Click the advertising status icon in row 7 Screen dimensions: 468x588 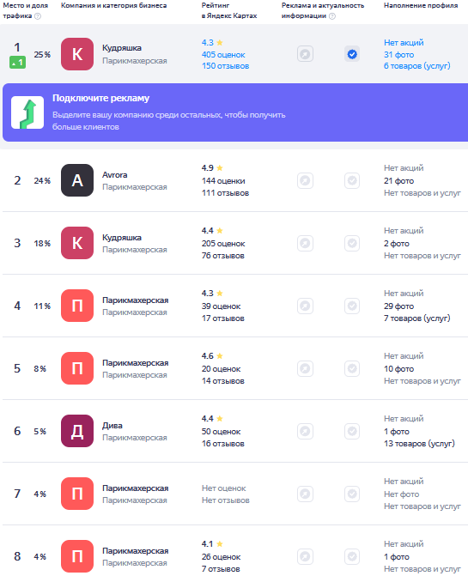(305, 494)
